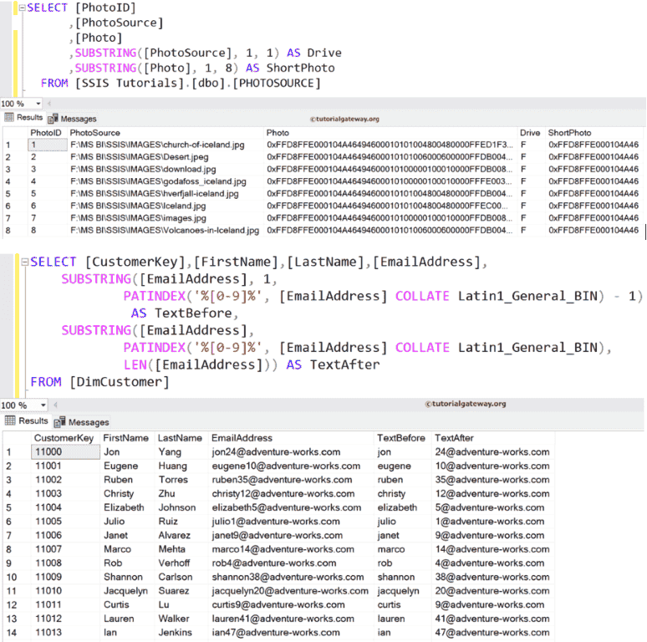647x642 pixels.
Task: Click the TextBefore cell elizabeth
Action: [x=402, y=507]
